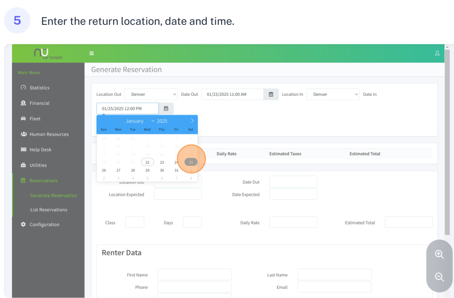Image resolution: width=454 pixels, height=298 pixels.
Task: Open Statistics in the main menu
Action: [39, 88]
